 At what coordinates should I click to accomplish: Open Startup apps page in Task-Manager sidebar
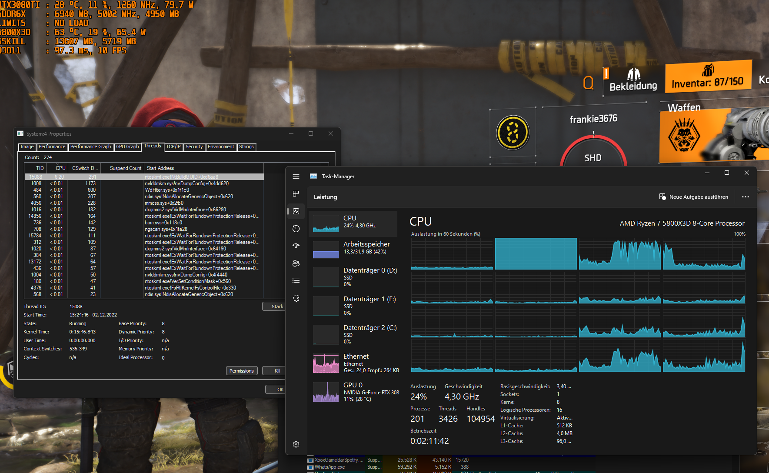tap(296, 246)
